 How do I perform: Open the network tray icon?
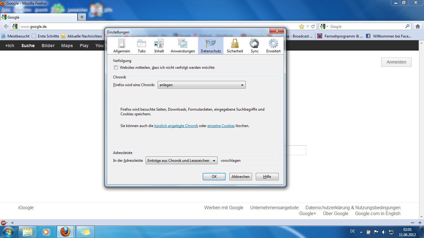pyautogui.click(x=391, y=232)
